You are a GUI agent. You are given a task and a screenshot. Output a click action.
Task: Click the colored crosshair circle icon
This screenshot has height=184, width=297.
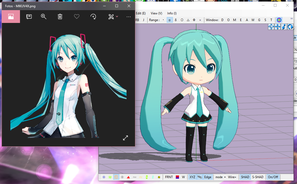(x=279, y=20)
